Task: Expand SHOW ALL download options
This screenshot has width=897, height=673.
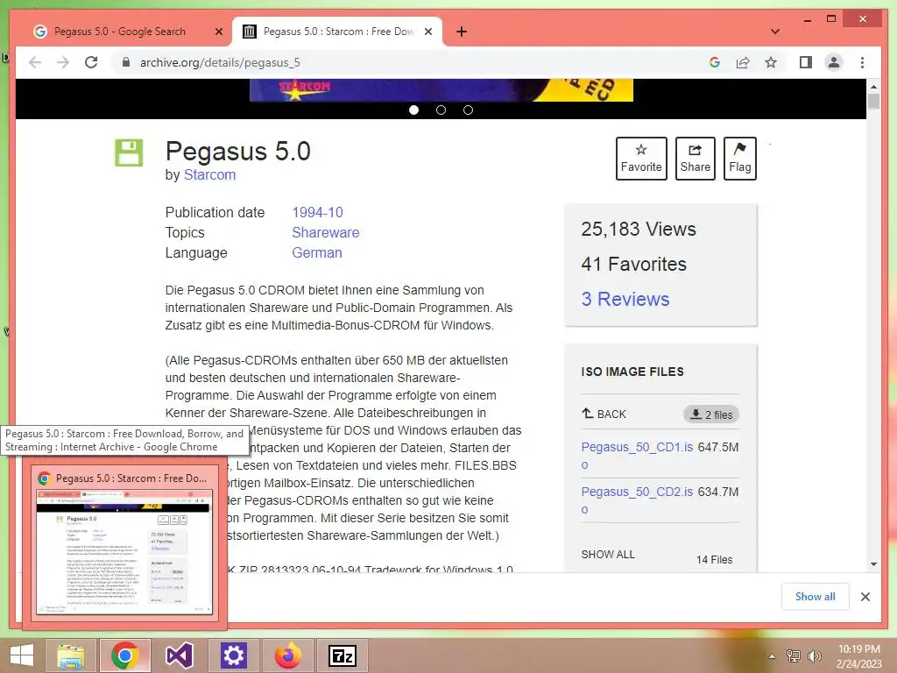Action: (x=608, y=555)
